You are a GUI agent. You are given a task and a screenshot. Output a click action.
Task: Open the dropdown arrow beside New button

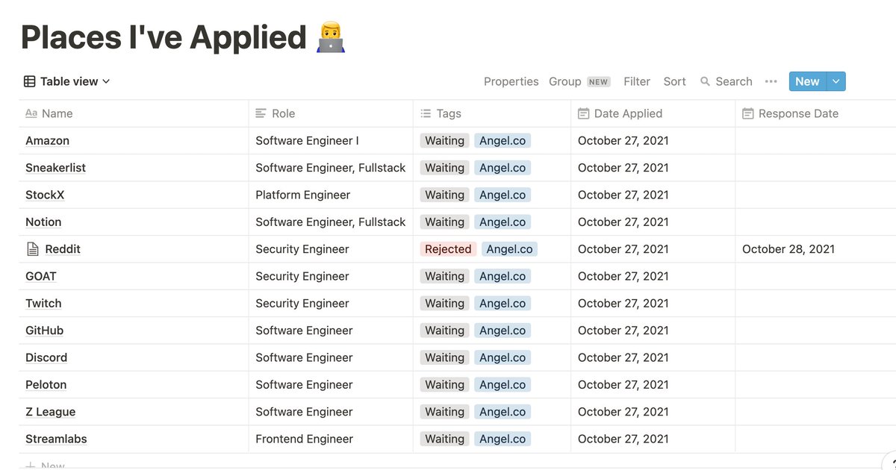tap(836, 81)
